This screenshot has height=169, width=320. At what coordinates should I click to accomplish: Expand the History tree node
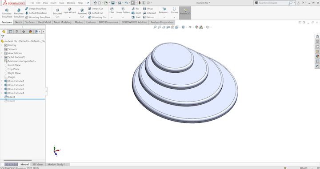click(x=2, y=45)
